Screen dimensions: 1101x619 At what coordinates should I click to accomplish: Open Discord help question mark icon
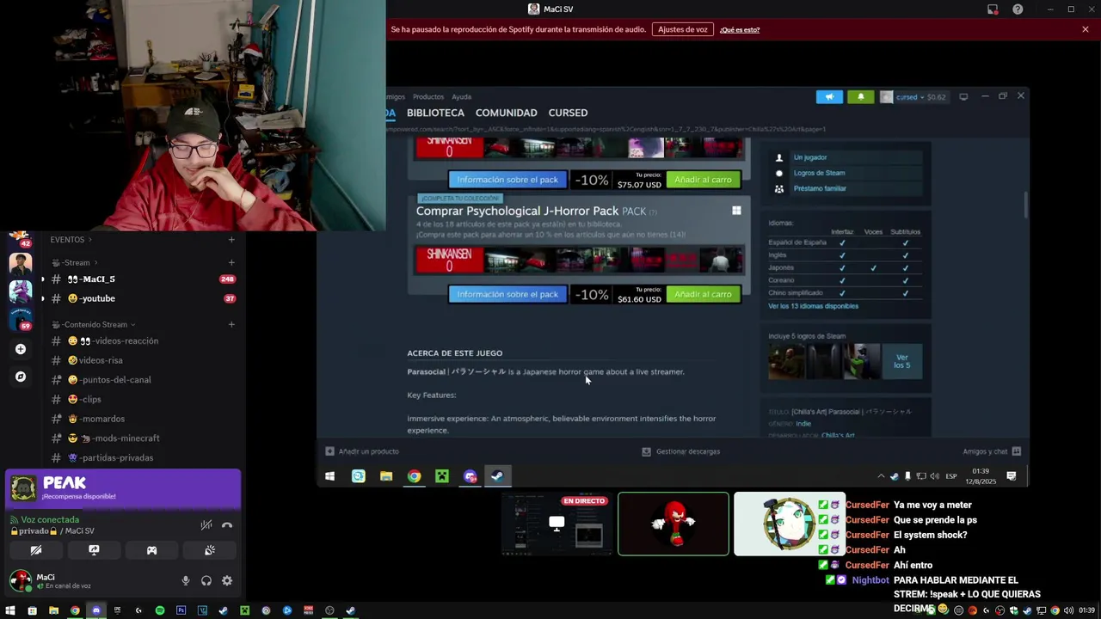click(x=1018, y=9)
